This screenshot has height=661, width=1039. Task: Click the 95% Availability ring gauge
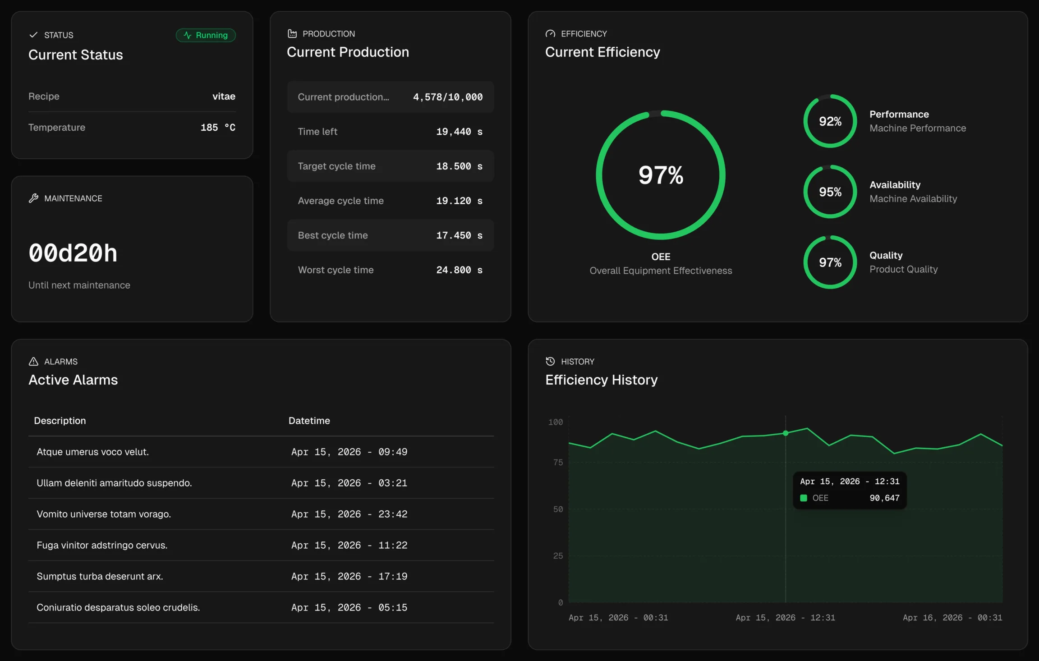(830, 192)
